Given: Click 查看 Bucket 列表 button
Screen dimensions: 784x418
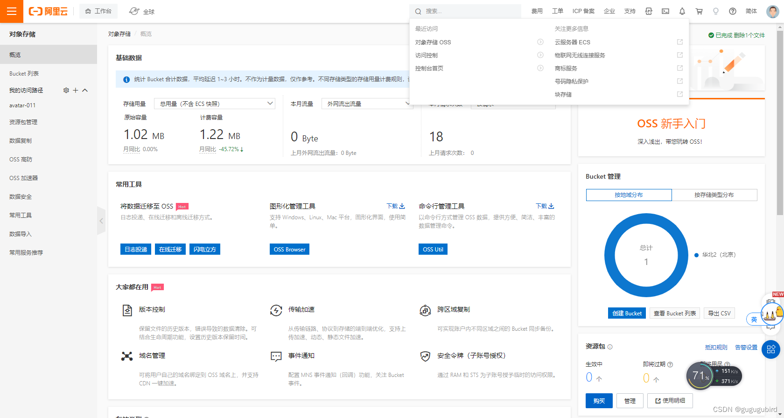Looking at the screenshot, I should (675, 313).
